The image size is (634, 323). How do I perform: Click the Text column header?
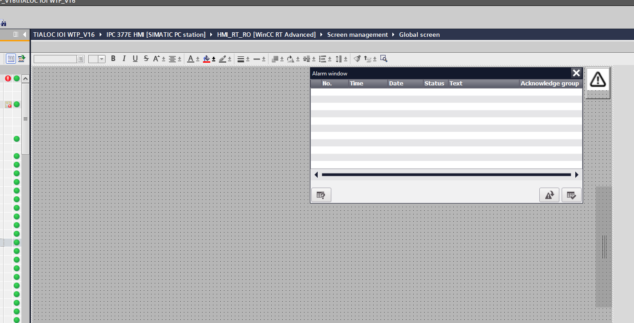point(483,84)
